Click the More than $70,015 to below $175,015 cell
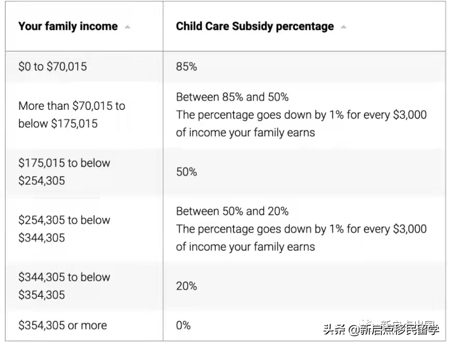Screen dimensions: 449x345 coord(72,114)
